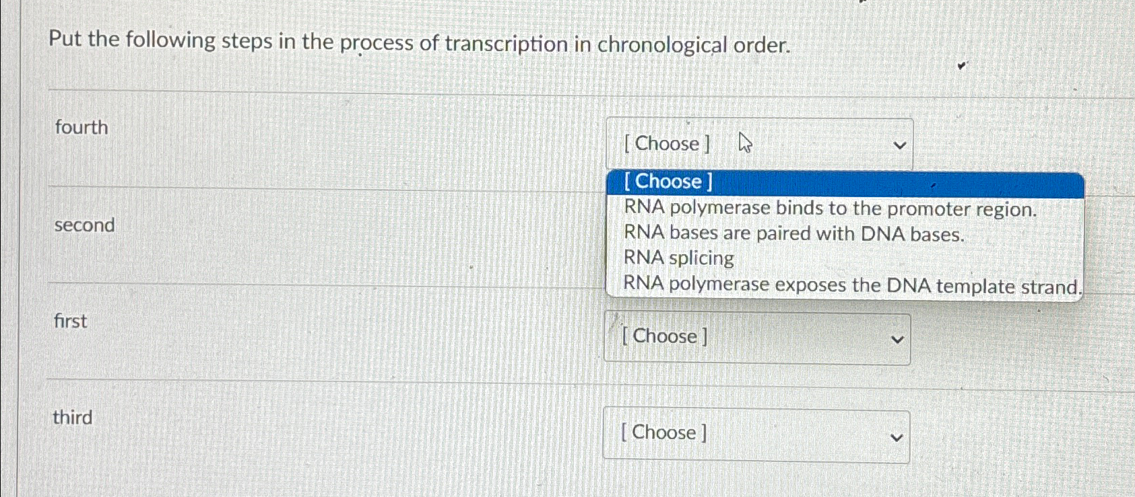Click the 'first' row label
The width and height of the screenshot is (1135, 497).
pos(70,321)
